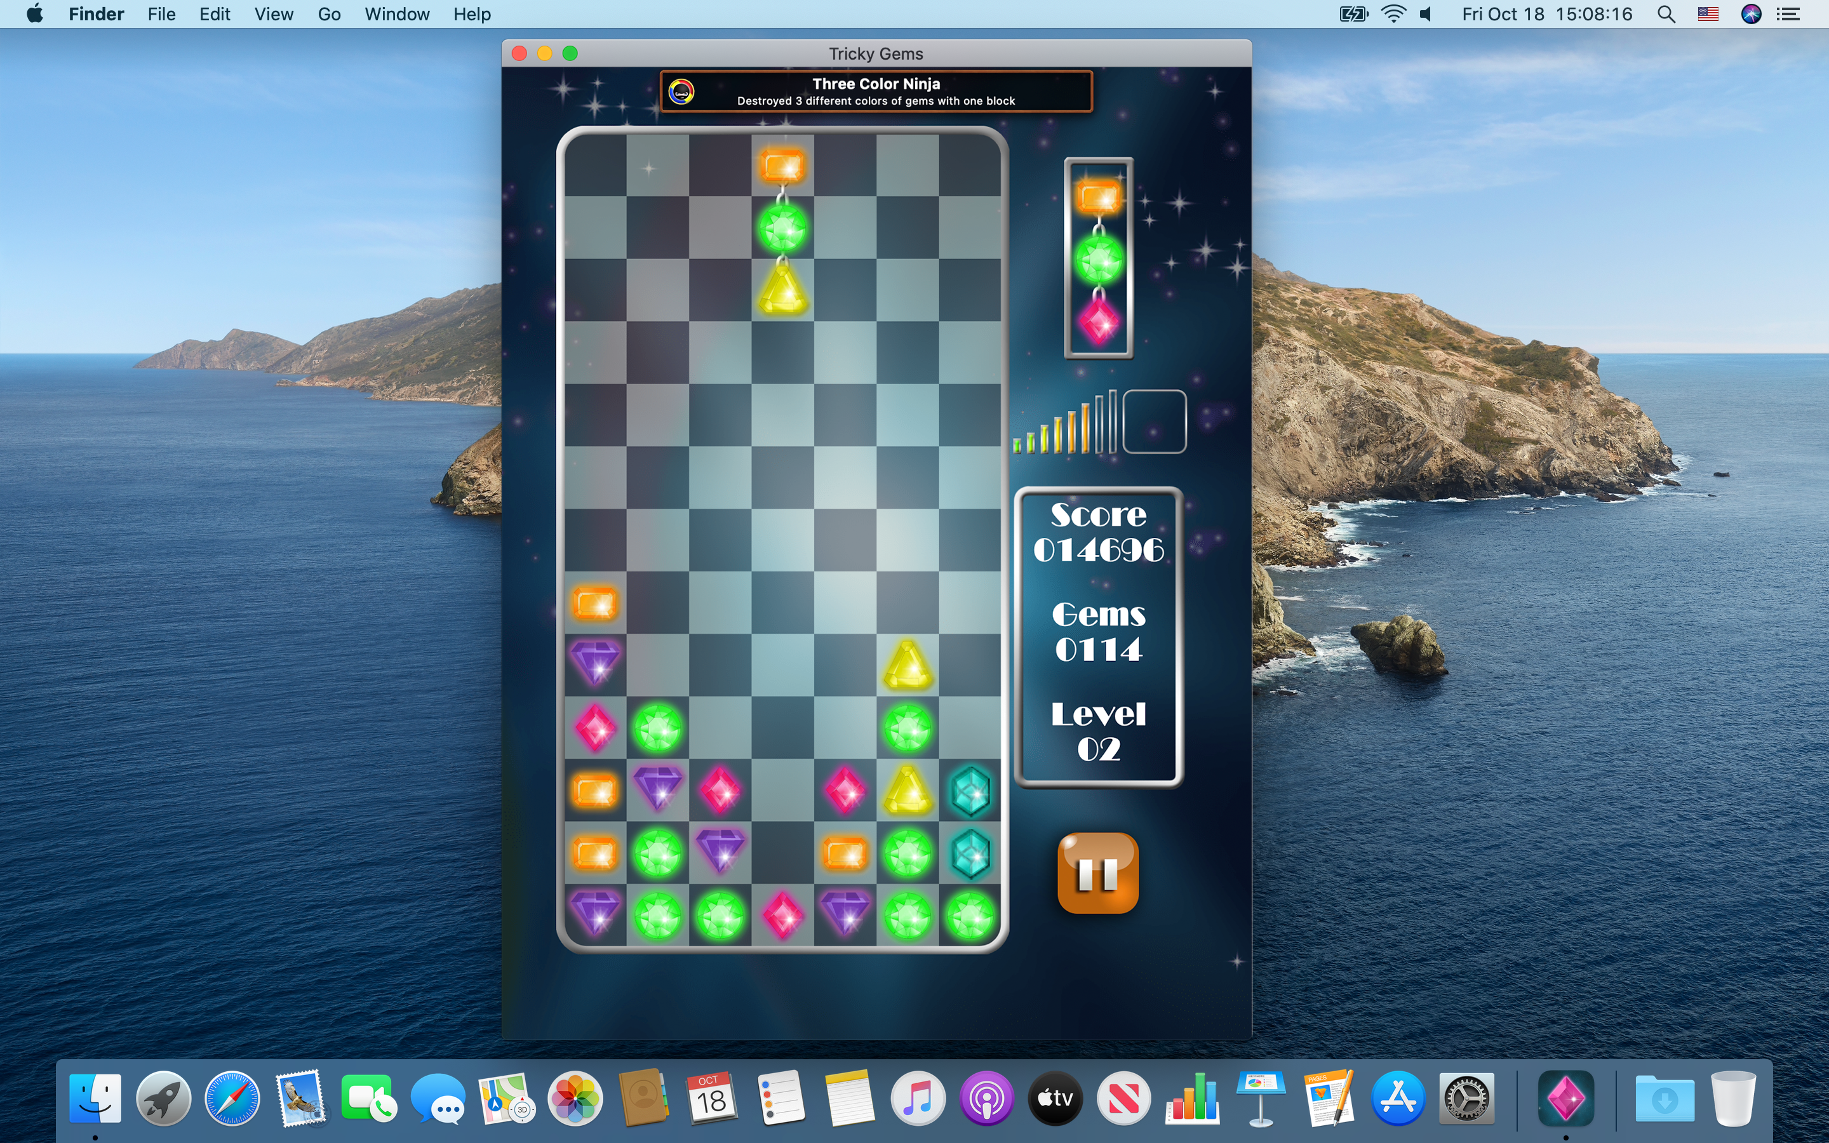Click the orange gem in next-piece preview
Screen dimensions: 1829x1143
[1098, 198]
